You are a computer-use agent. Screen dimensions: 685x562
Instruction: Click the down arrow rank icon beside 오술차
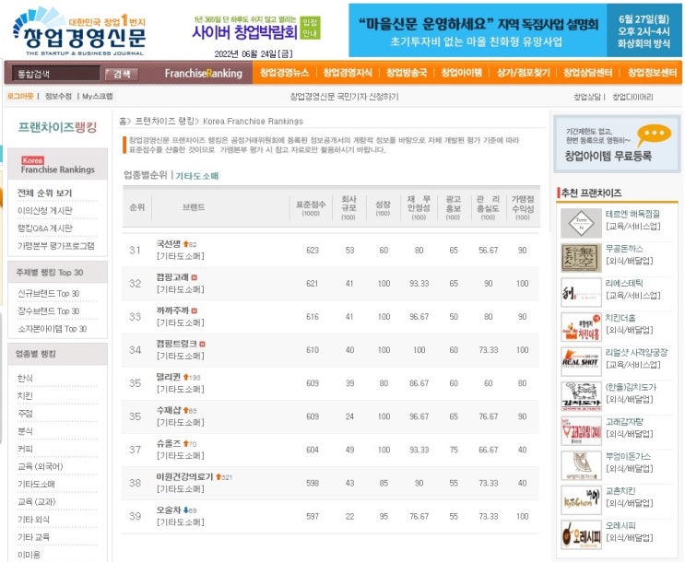tap(185, 510)
